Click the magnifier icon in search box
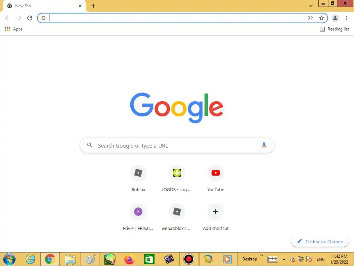 (90, 145)
